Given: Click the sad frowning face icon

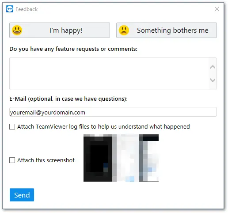Looking at the screenshot, I should click(x=124, y=30).
